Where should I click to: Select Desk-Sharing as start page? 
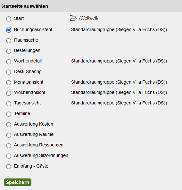pos(9,72)
